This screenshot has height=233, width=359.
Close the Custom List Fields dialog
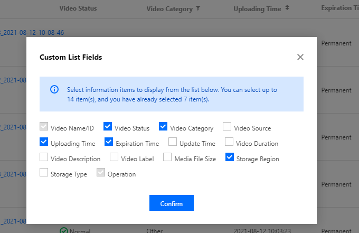tap(300, 57)
